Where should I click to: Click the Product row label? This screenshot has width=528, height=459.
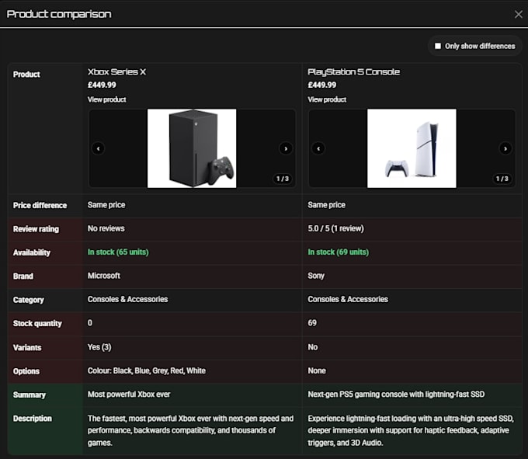(x=26, y=74)
